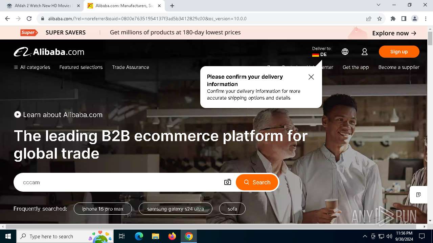Image resolution: width=433 pixels, height=243 pixels.
Task: Click the vertical scrollbar thumb of the page
Action: [x=430, y=38]
